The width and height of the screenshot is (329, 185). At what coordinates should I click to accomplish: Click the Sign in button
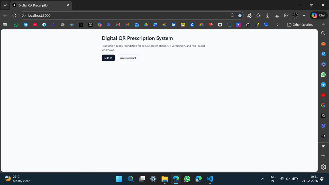tap(108, 58)
